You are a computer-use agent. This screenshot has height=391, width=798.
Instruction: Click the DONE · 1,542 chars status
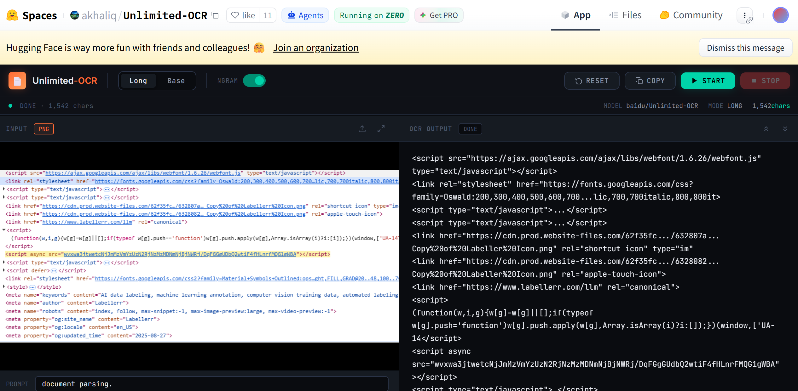pyautogui.click(x=56, y=106)
